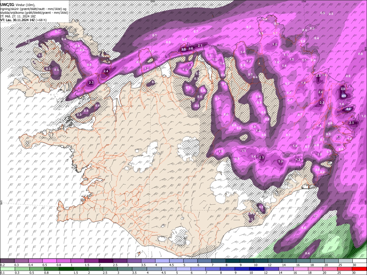The width and height of the screenshot is (367, 275).
Task: Click the 4.5 peak snowfall value on the map
Action: 344,96
